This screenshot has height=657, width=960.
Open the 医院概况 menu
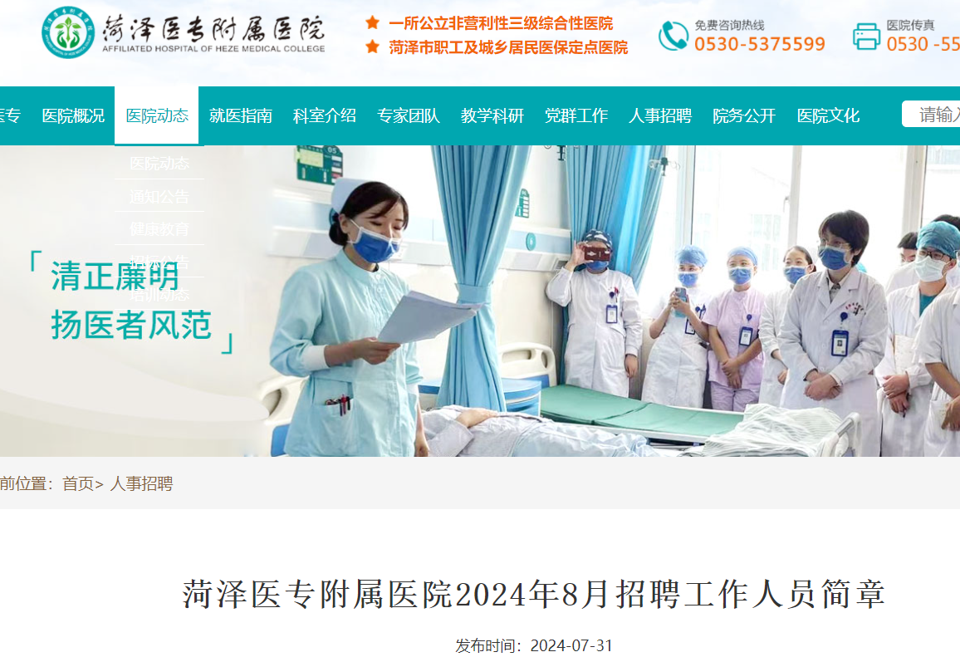coord(73,115)
